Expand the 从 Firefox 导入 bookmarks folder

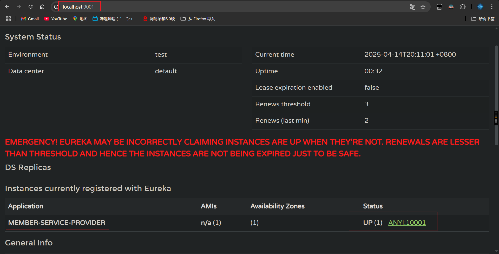(x=198, y=19)
